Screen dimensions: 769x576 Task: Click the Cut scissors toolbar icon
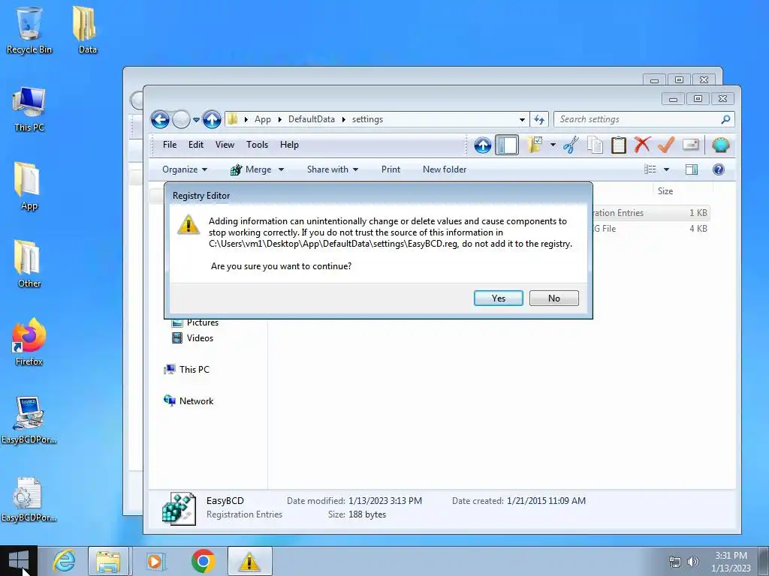pos(571,145)
